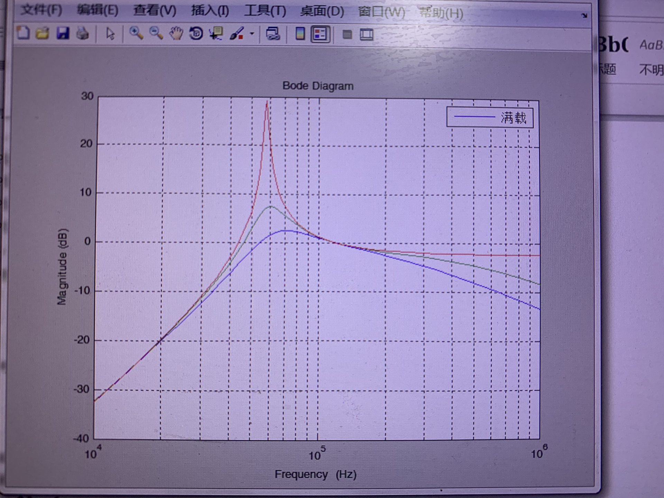Click the Hide Plot Tools button

(x=347, y=35)
